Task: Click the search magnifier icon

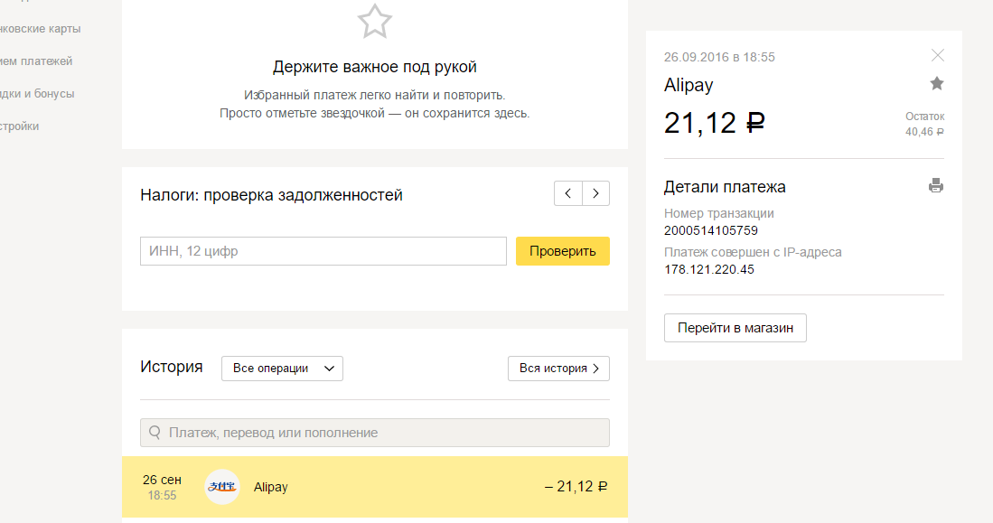Action: pyautogui.click(x=155, y=433)
